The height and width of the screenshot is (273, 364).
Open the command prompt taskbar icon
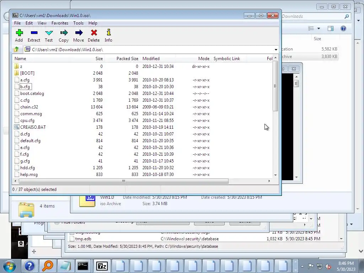coord(83,266)
